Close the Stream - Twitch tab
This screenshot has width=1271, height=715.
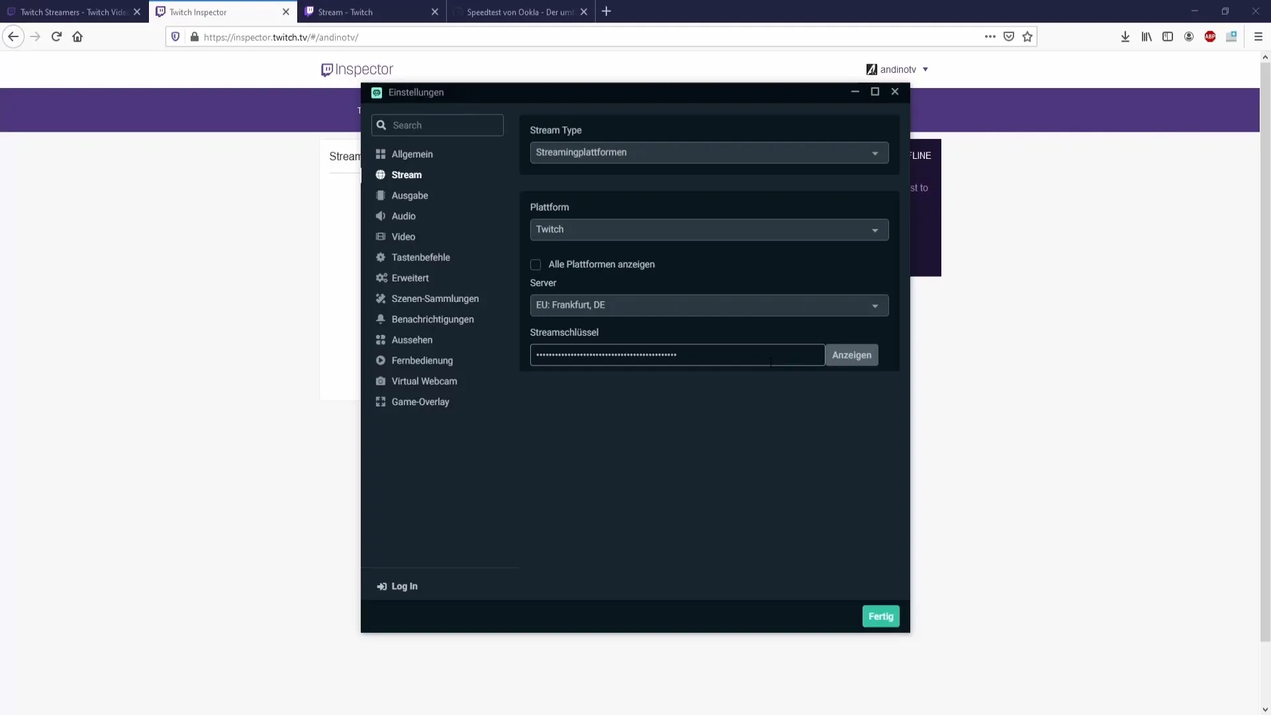click(434, 12)
